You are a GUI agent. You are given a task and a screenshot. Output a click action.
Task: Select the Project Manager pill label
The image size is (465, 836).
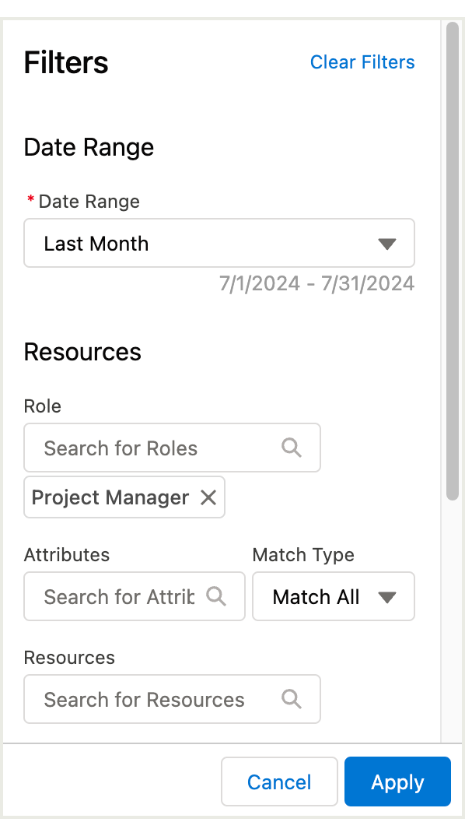click(110, 498)
